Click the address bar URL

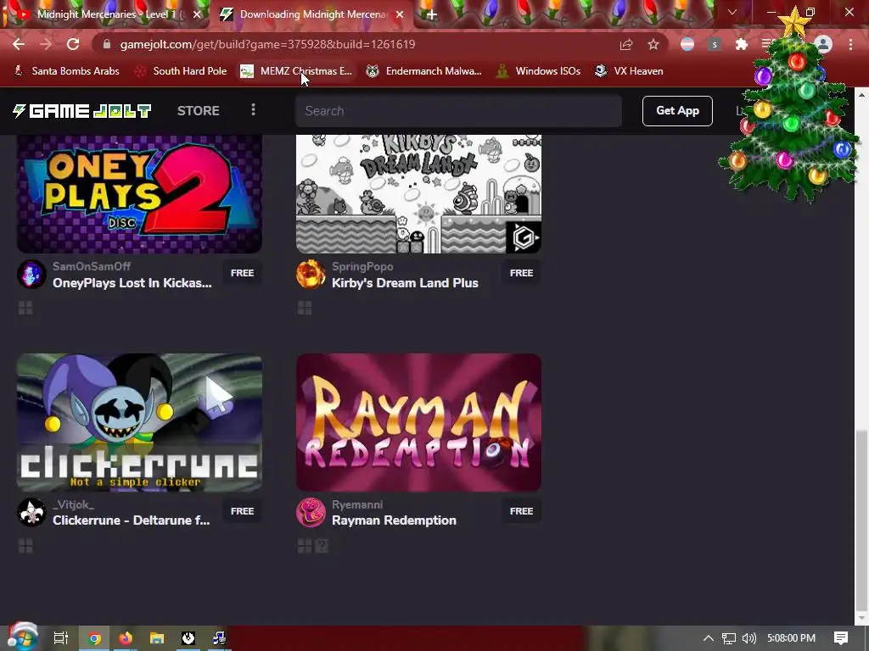pos(267,44)
